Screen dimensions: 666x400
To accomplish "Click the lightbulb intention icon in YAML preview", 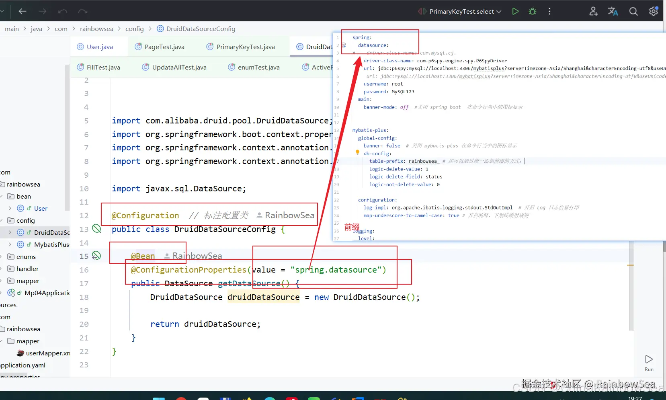I will pyautogui.click(x=357, y=152).
